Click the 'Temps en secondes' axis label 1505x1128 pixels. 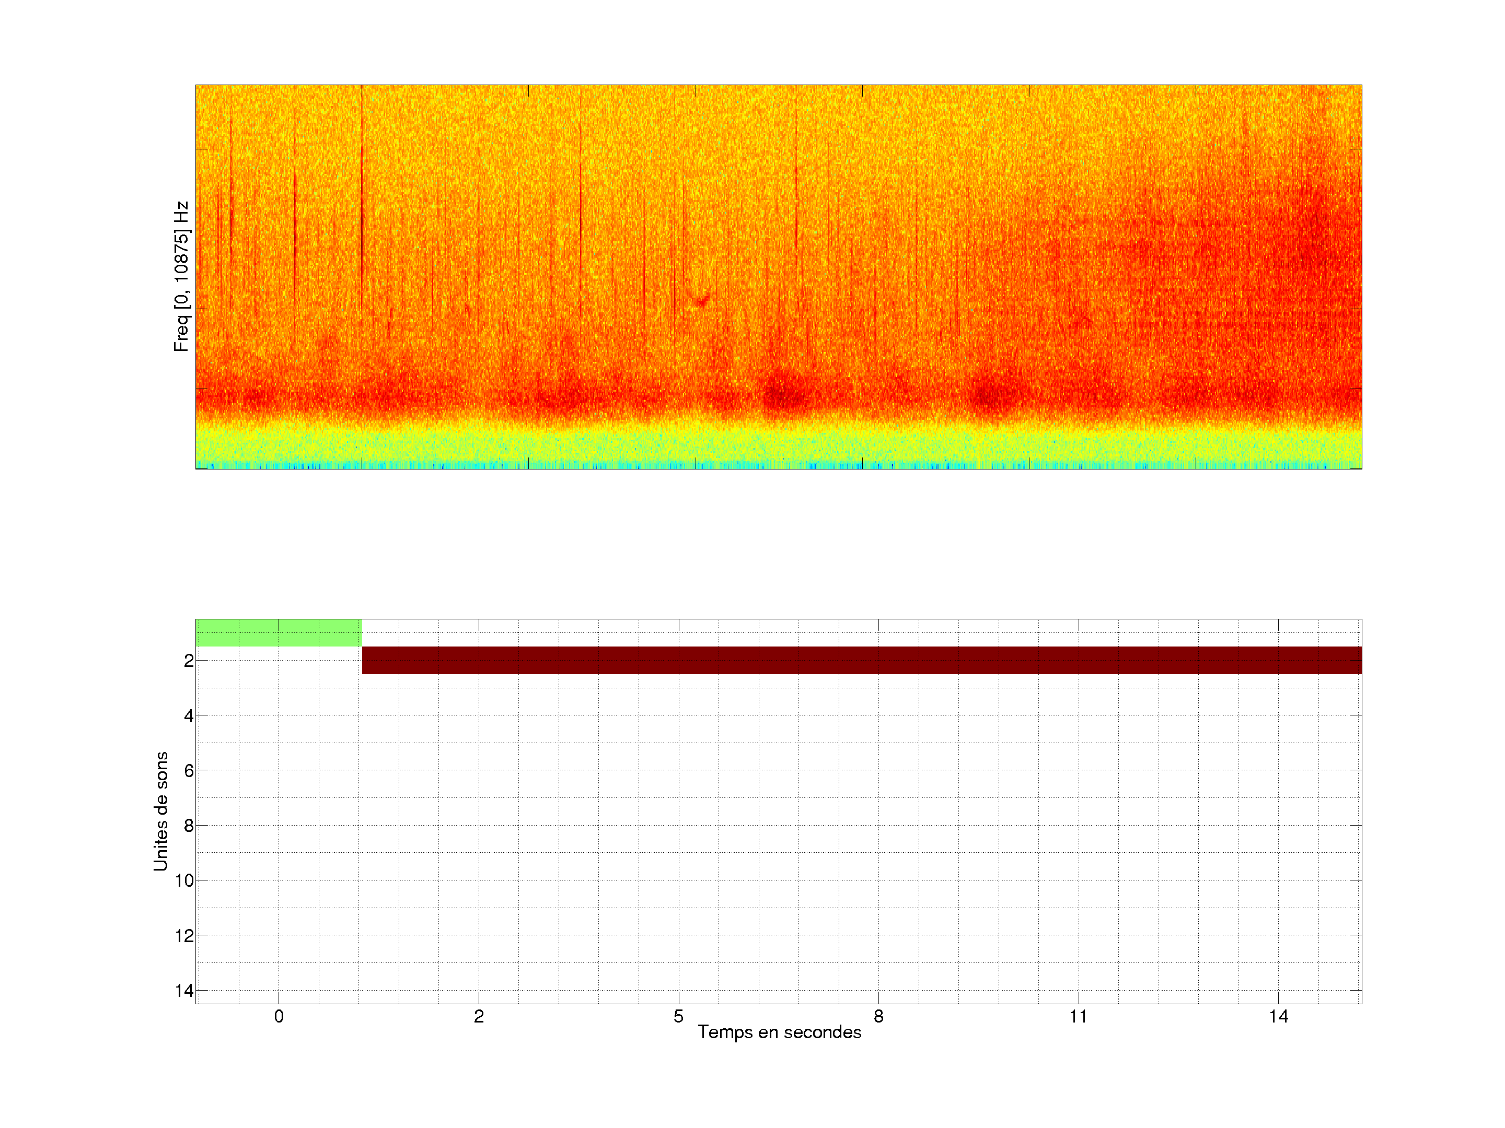(779, 1032)
